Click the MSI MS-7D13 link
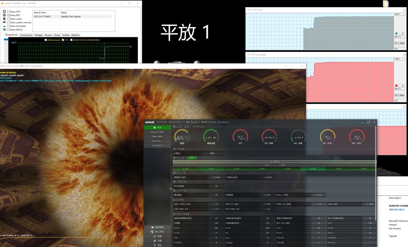408x247 pixels. point(397,210)
